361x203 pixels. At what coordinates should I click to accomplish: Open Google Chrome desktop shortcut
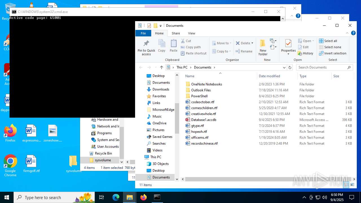(10, 166)
